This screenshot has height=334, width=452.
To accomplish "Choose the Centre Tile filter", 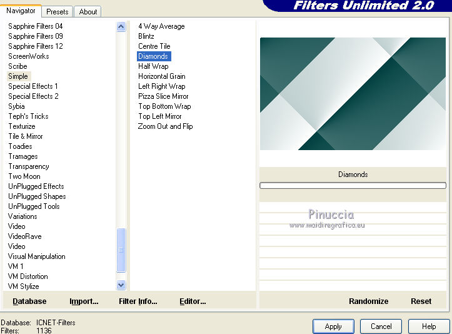I will tap(154, 46).
